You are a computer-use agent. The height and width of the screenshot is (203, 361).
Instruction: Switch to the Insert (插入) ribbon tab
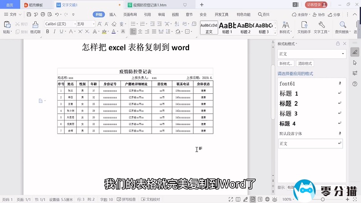tap(113, 14)
